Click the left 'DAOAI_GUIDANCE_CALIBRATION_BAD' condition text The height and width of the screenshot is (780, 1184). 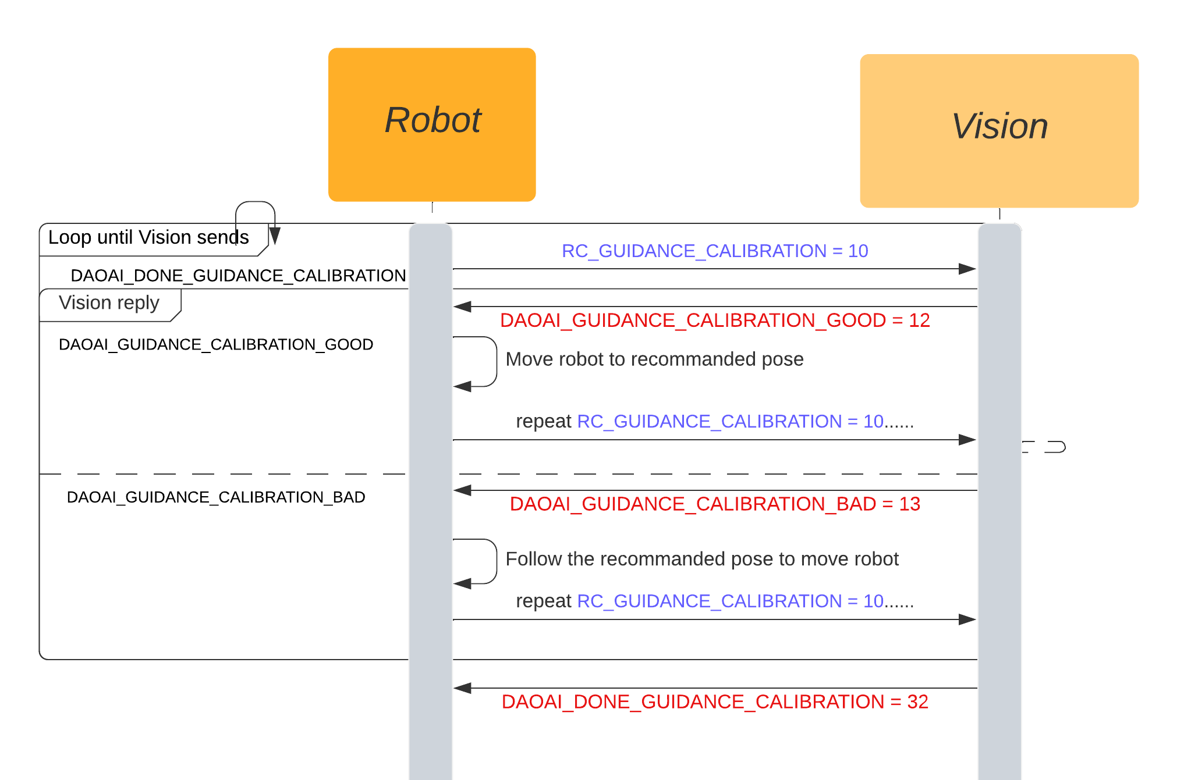[x=216, y=497]
